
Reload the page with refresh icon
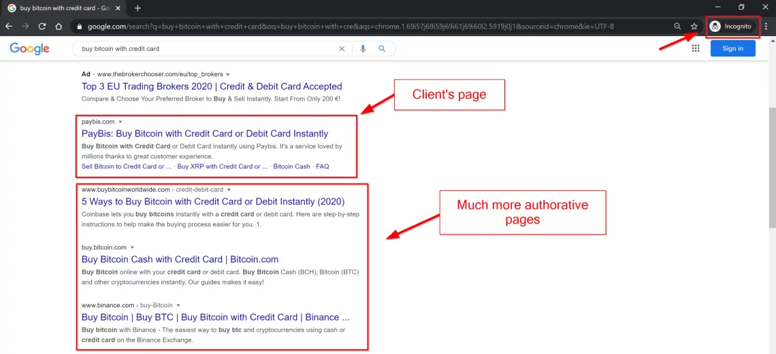tap(42, 26)
